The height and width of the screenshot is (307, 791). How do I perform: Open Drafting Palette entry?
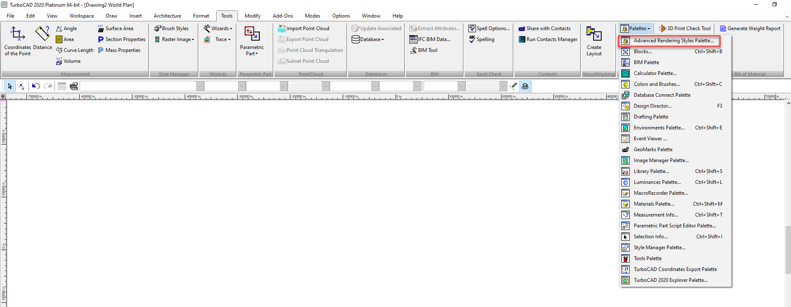point(675,117)
